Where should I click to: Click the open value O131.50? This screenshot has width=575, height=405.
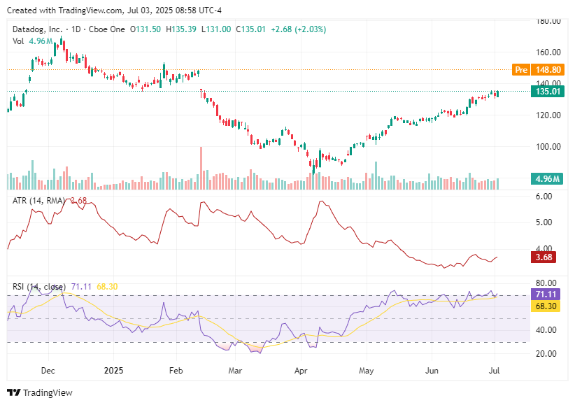pos(145,29)
